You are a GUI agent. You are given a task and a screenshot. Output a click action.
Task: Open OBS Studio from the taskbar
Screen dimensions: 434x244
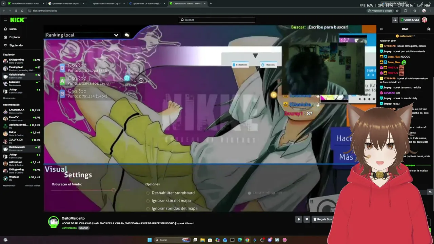(262, 240)
